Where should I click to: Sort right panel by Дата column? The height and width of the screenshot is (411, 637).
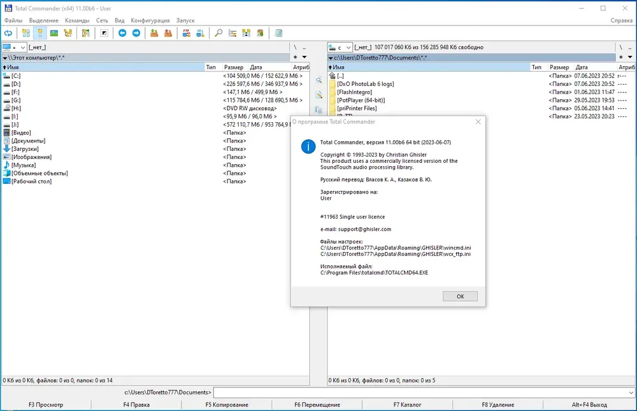tap(595, 67)
